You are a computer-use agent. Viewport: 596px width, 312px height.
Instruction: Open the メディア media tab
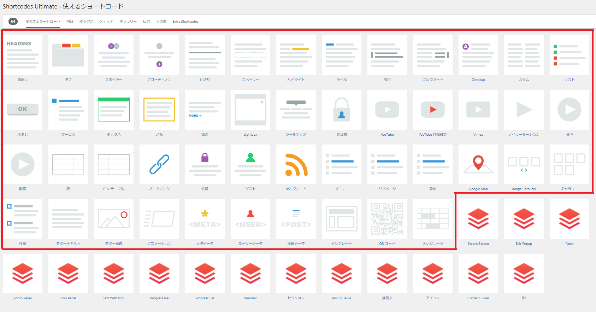point(107,22)
